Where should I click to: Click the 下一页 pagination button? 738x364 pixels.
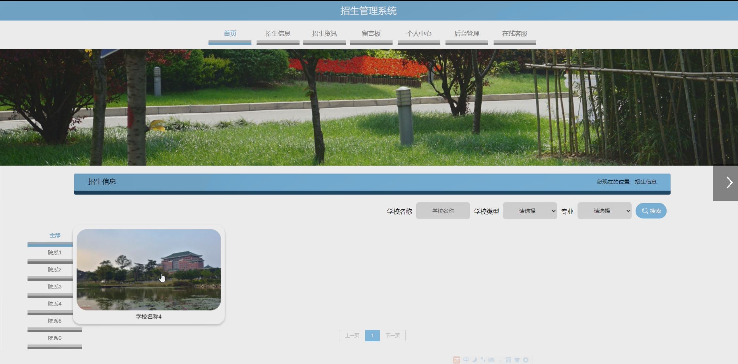click(392, 336)
